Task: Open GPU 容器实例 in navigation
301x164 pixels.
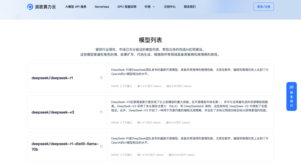Action: tap(127, 7)
